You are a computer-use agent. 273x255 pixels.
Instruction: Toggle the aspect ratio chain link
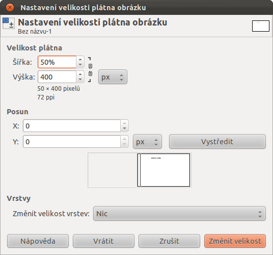click(90, 70)
